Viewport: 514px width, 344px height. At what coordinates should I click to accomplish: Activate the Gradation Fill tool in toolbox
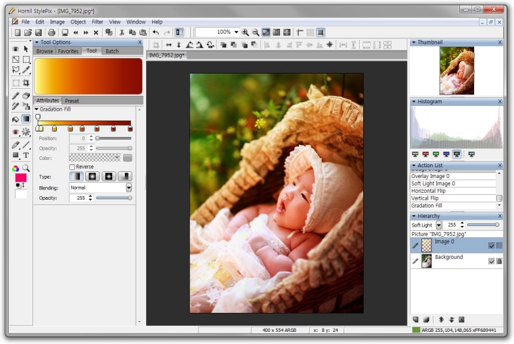click(x=26, y=119)
